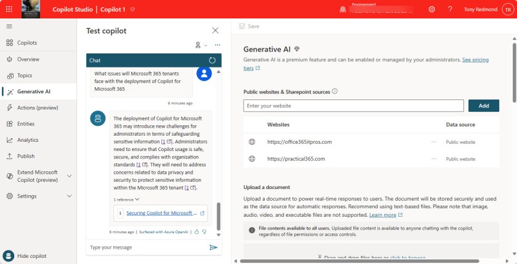Click the Hide copilot label
The image size is (517, 264).
tap(31, 256)
